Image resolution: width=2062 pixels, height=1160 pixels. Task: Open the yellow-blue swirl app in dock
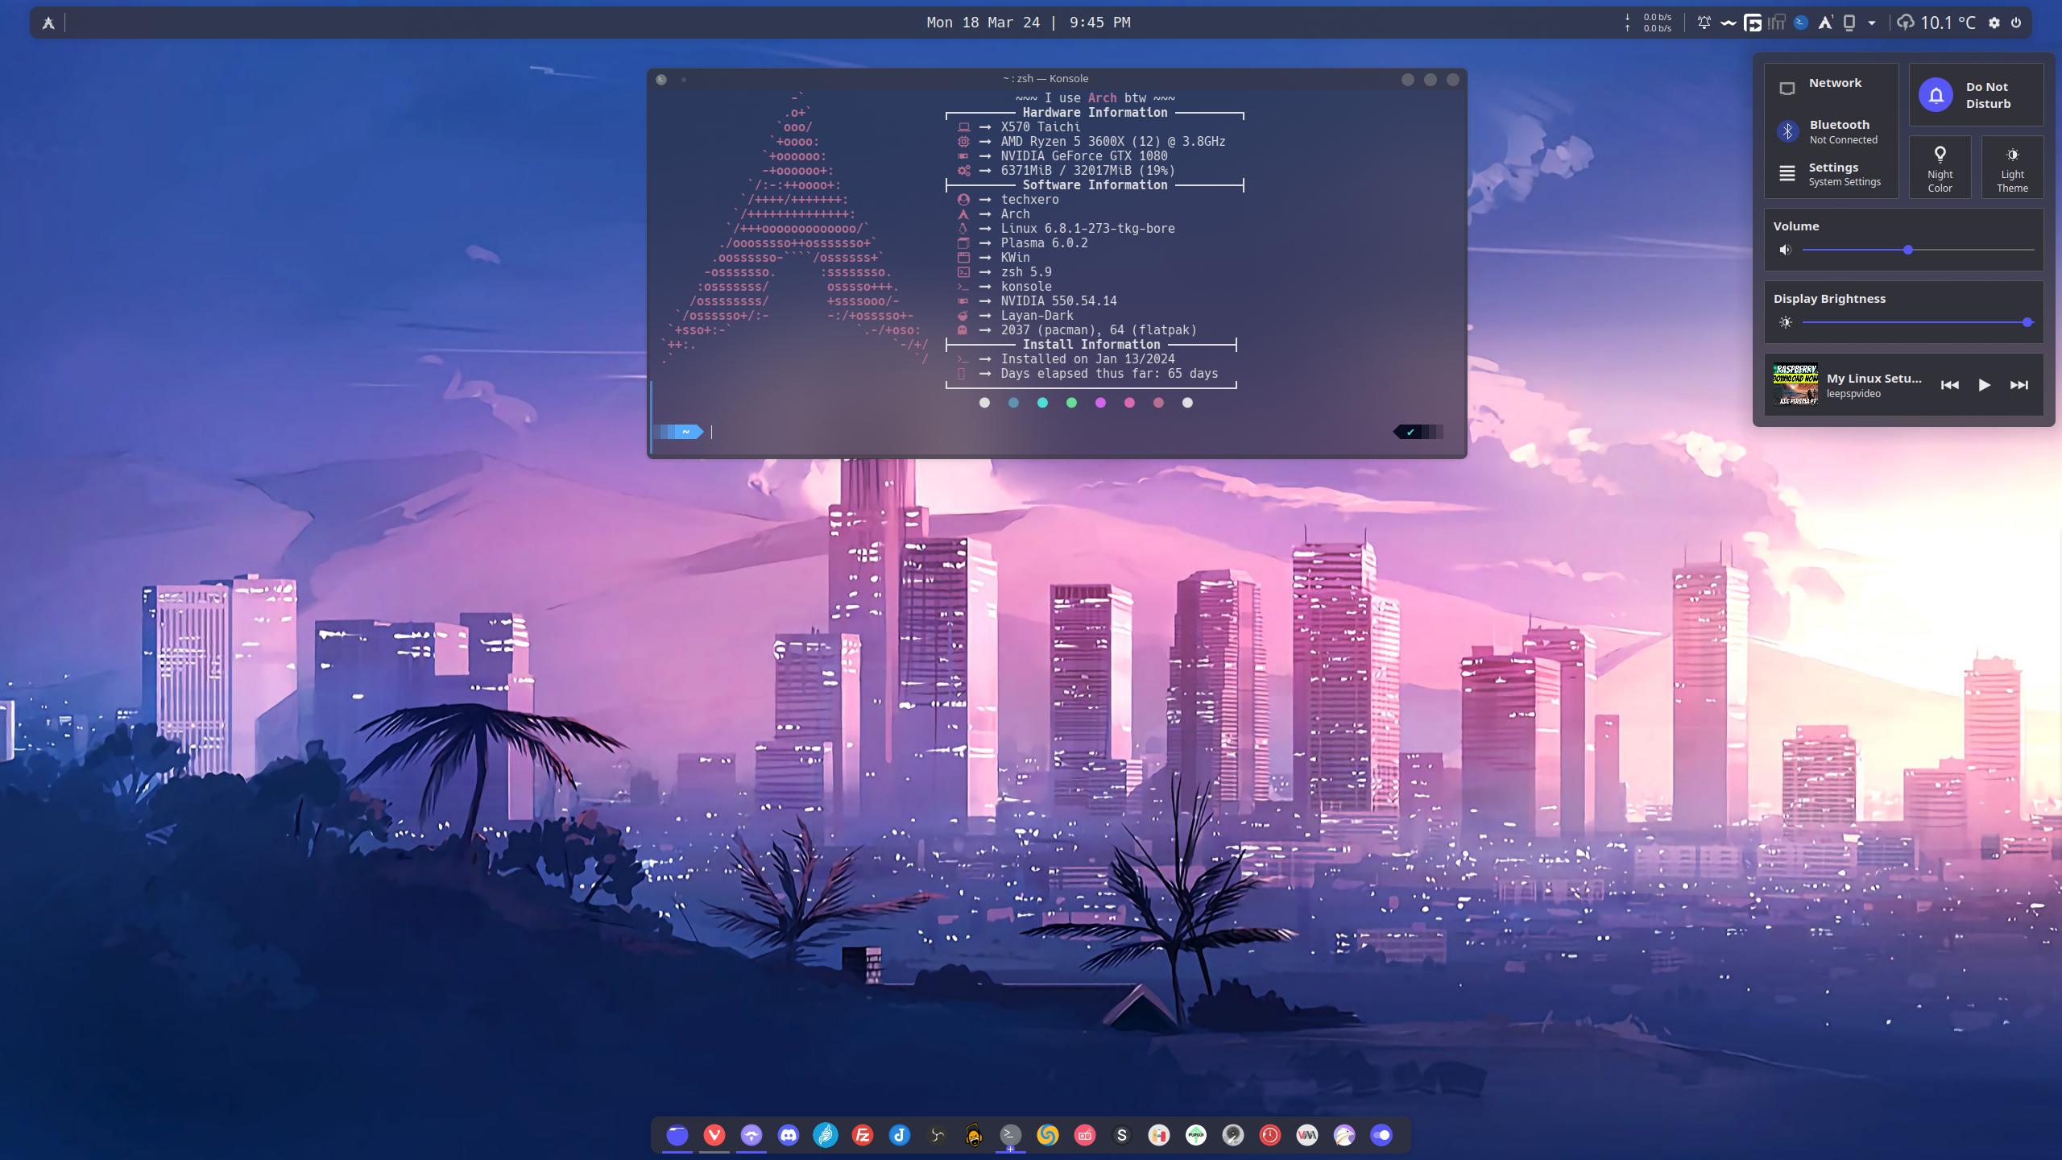point(1048,1135)
